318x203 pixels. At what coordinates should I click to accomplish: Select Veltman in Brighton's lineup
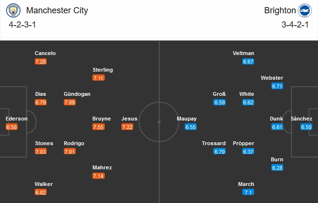[x=244, y=53]
